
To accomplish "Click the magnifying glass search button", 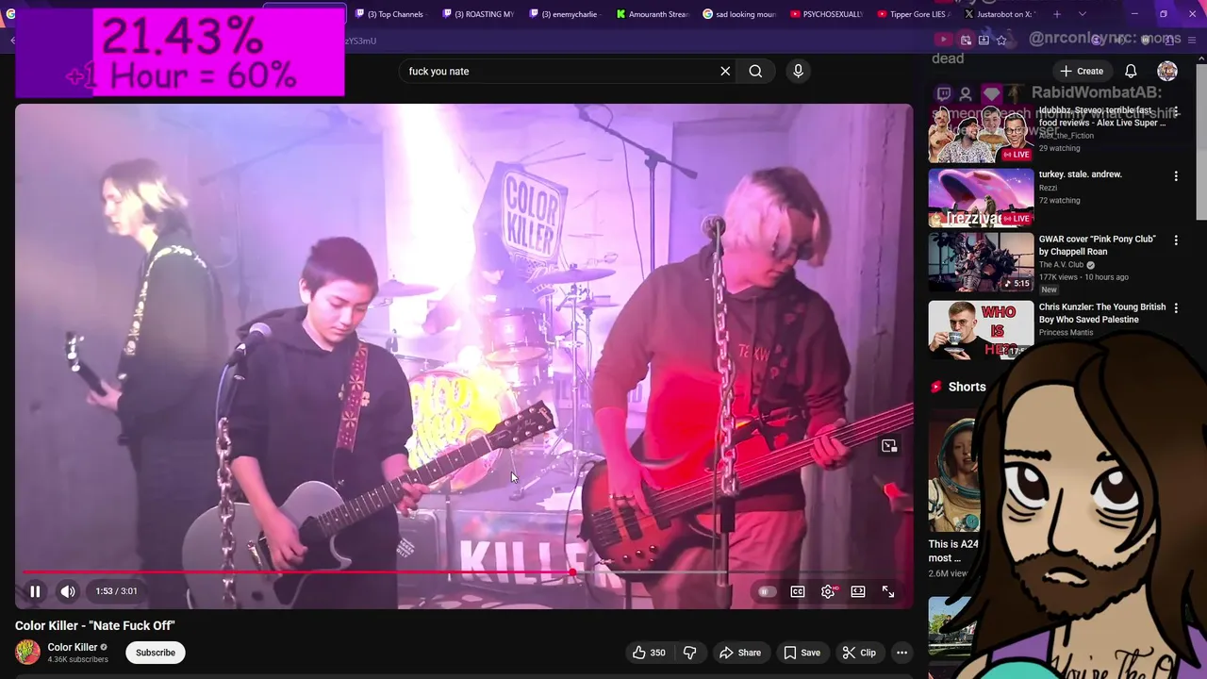I will pyautogui.click(x=755, y=71).
